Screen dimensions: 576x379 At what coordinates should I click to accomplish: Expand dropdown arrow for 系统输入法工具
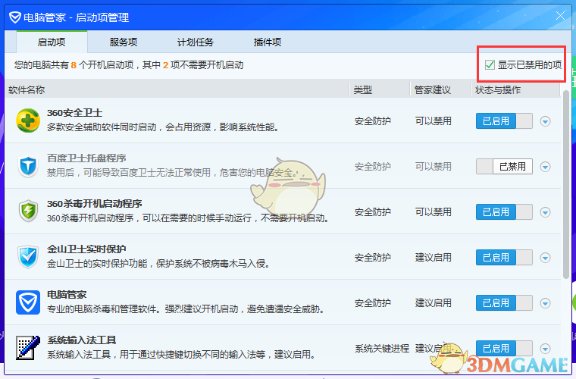pos(545,349)
